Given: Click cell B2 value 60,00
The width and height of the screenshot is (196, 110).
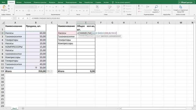Looking at the screenshot, I should coord(36,33).
